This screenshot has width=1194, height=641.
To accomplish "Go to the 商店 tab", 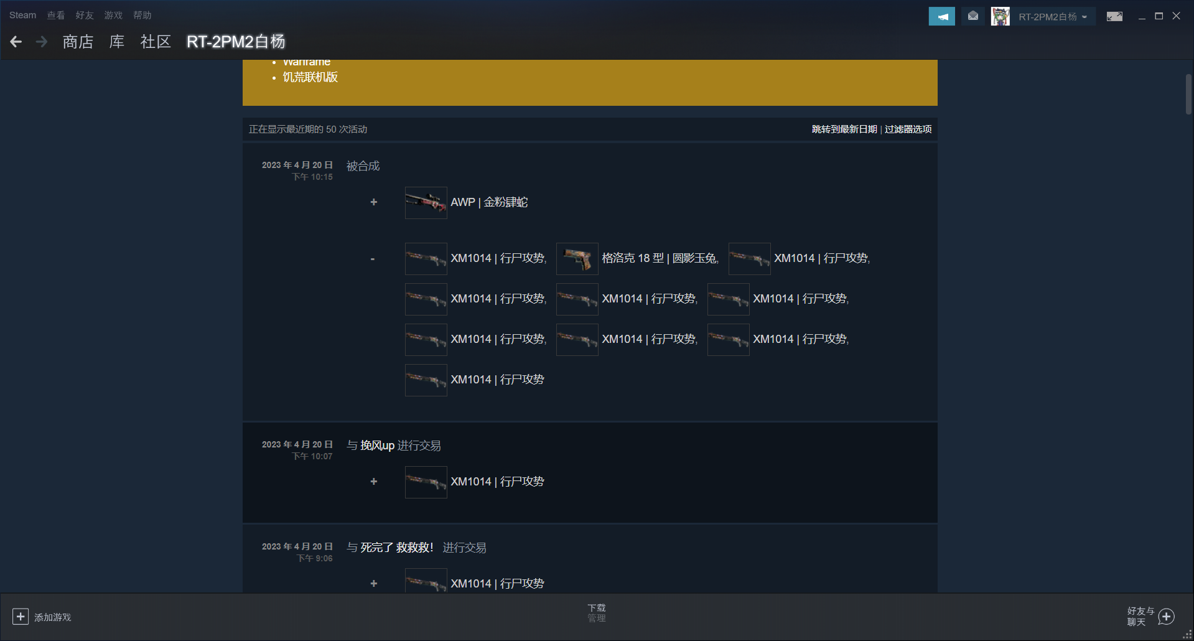I will pos(78,42).
